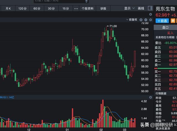
Task: Open the 显示 display dropdown
Action: [129, 9]
